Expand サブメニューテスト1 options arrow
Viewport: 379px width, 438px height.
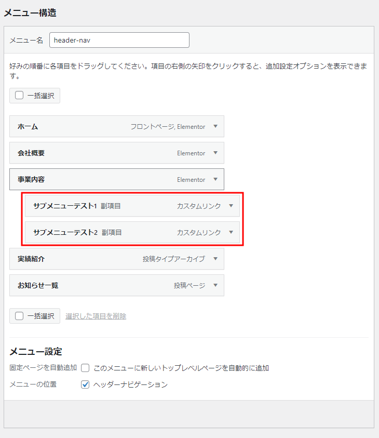click(231, 206)
